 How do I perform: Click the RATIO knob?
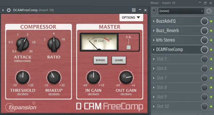click(54, 44)
